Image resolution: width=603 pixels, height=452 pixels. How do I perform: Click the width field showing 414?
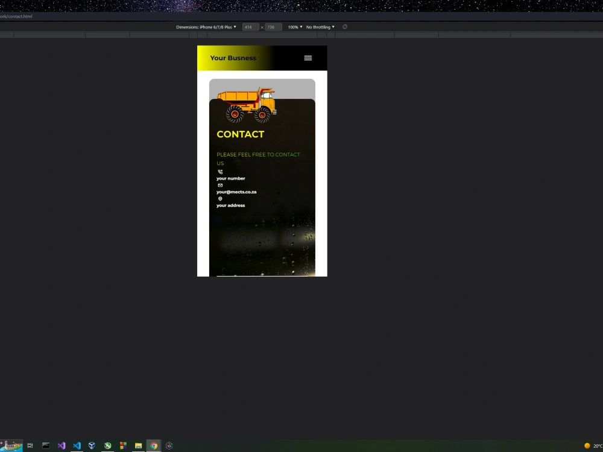(x=250, y=27)
